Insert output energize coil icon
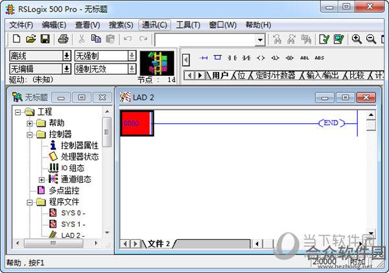Viewport: 389px width, 273px height. 261,58
